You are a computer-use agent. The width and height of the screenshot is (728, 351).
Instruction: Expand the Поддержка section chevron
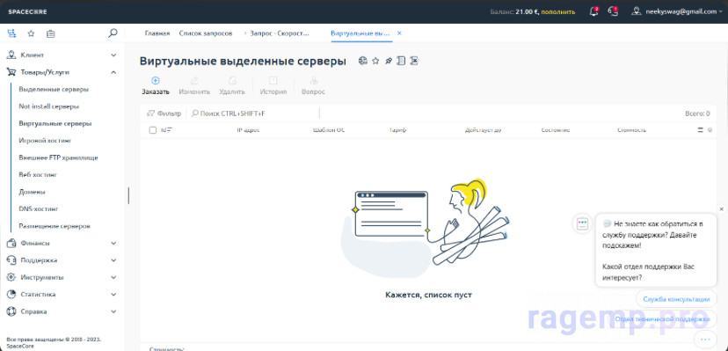113,260
